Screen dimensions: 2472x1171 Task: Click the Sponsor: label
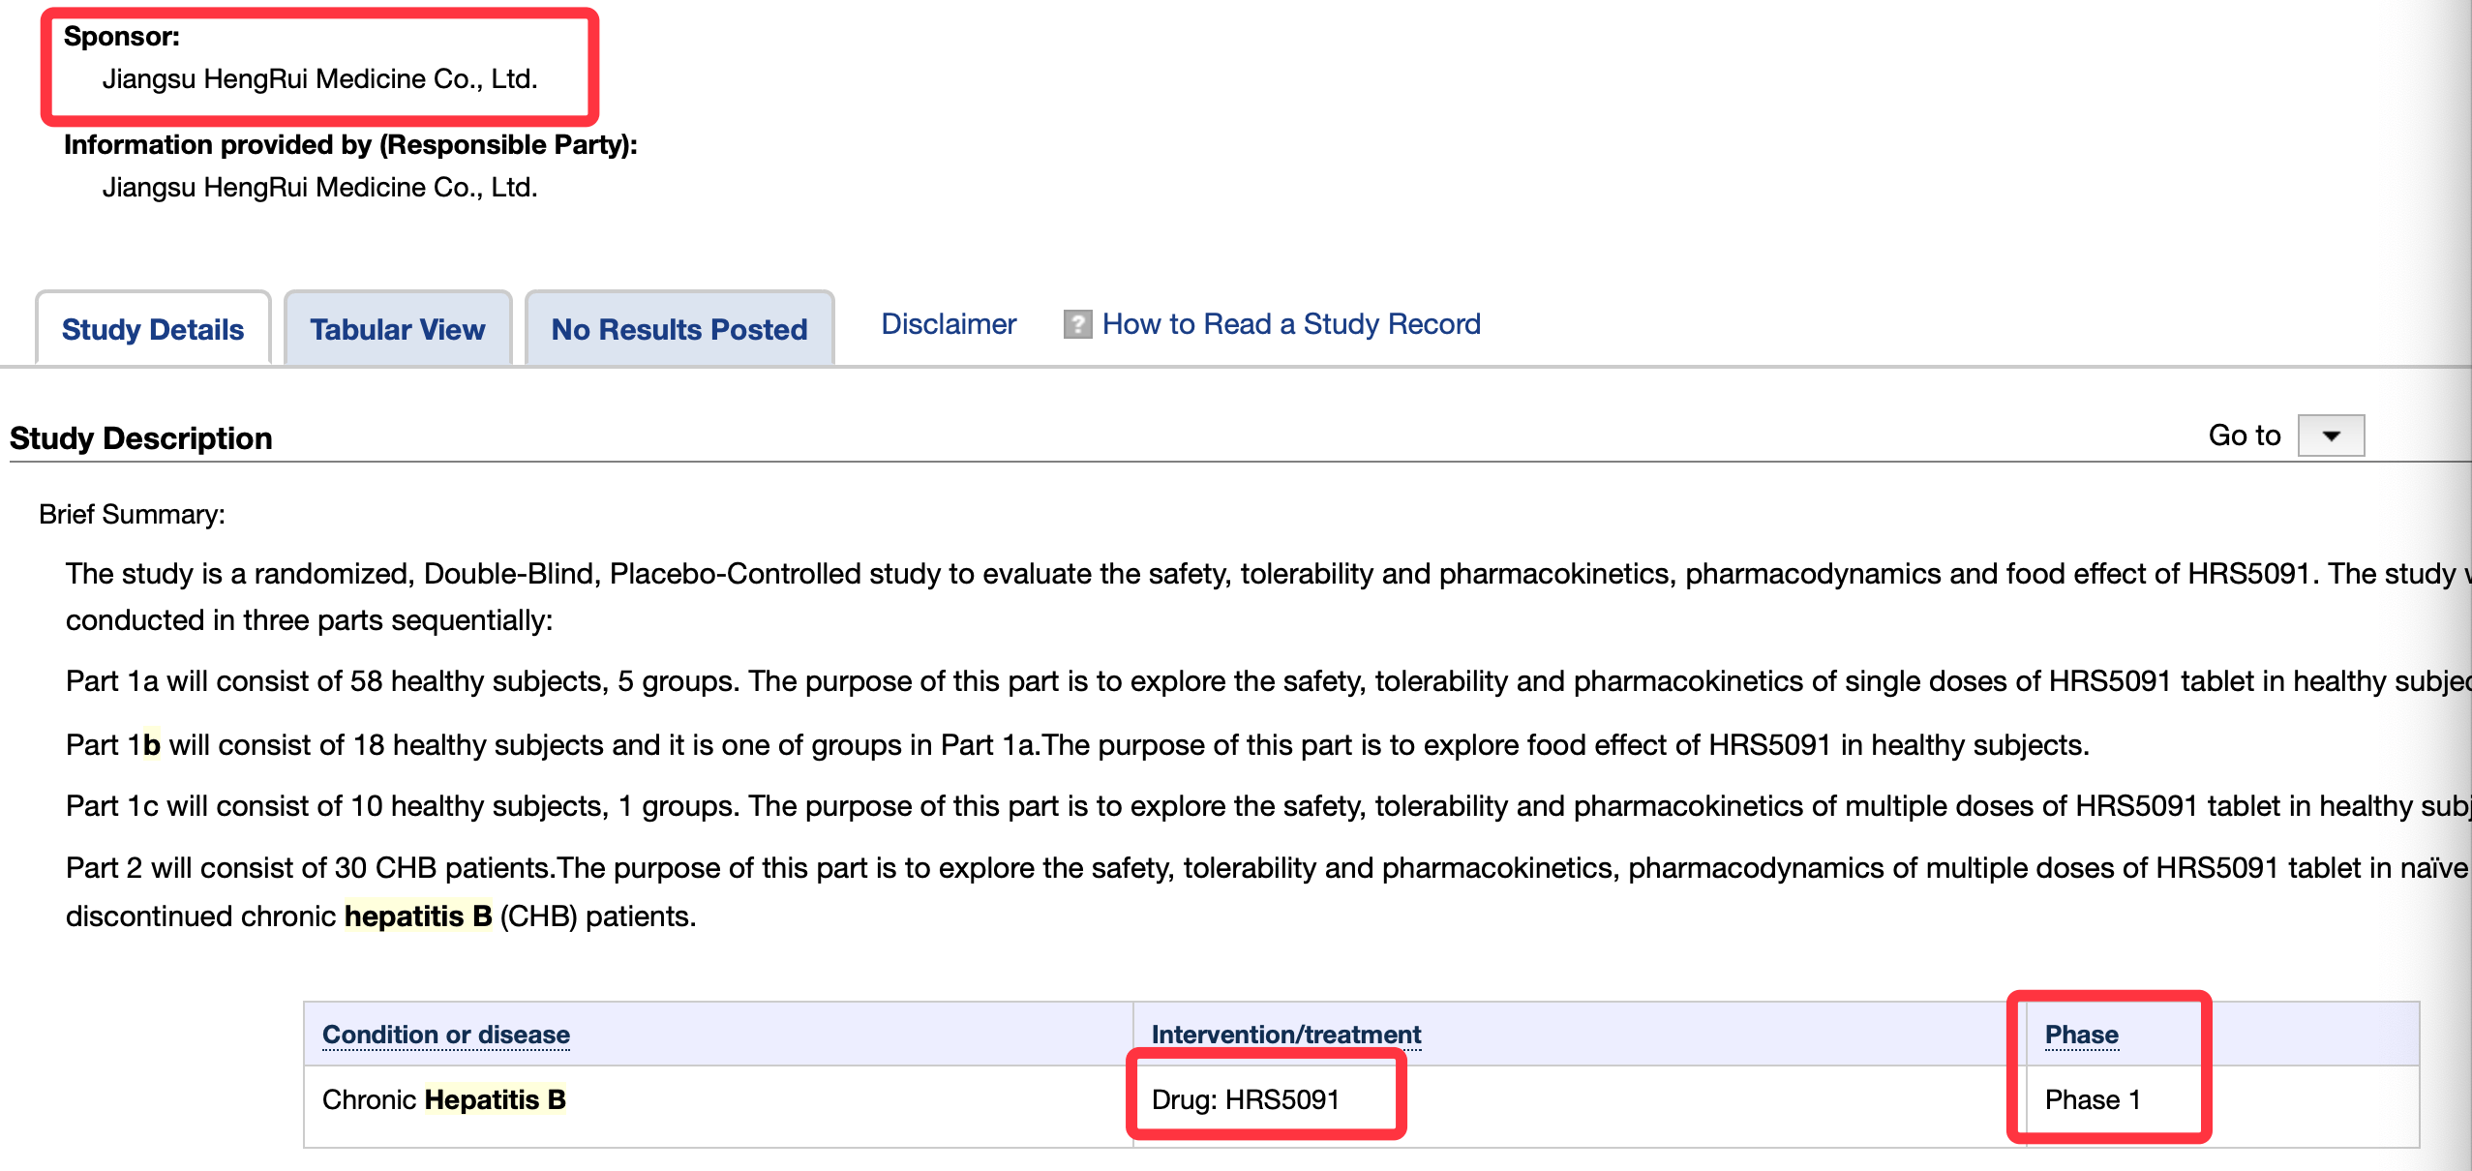click(122, 37)
